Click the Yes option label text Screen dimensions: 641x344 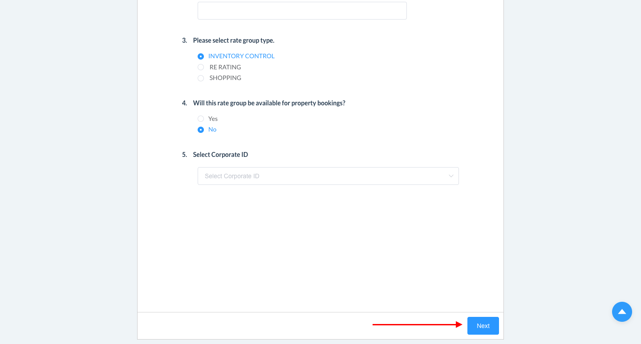[213, 119]
